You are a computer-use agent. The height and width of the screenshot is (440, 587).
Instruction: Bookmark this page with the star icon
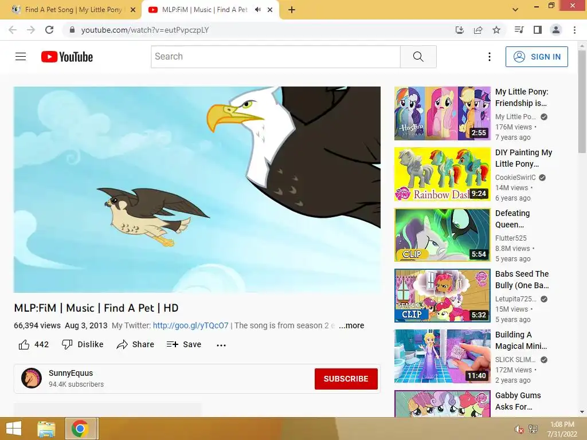click(x=496, y=30)
